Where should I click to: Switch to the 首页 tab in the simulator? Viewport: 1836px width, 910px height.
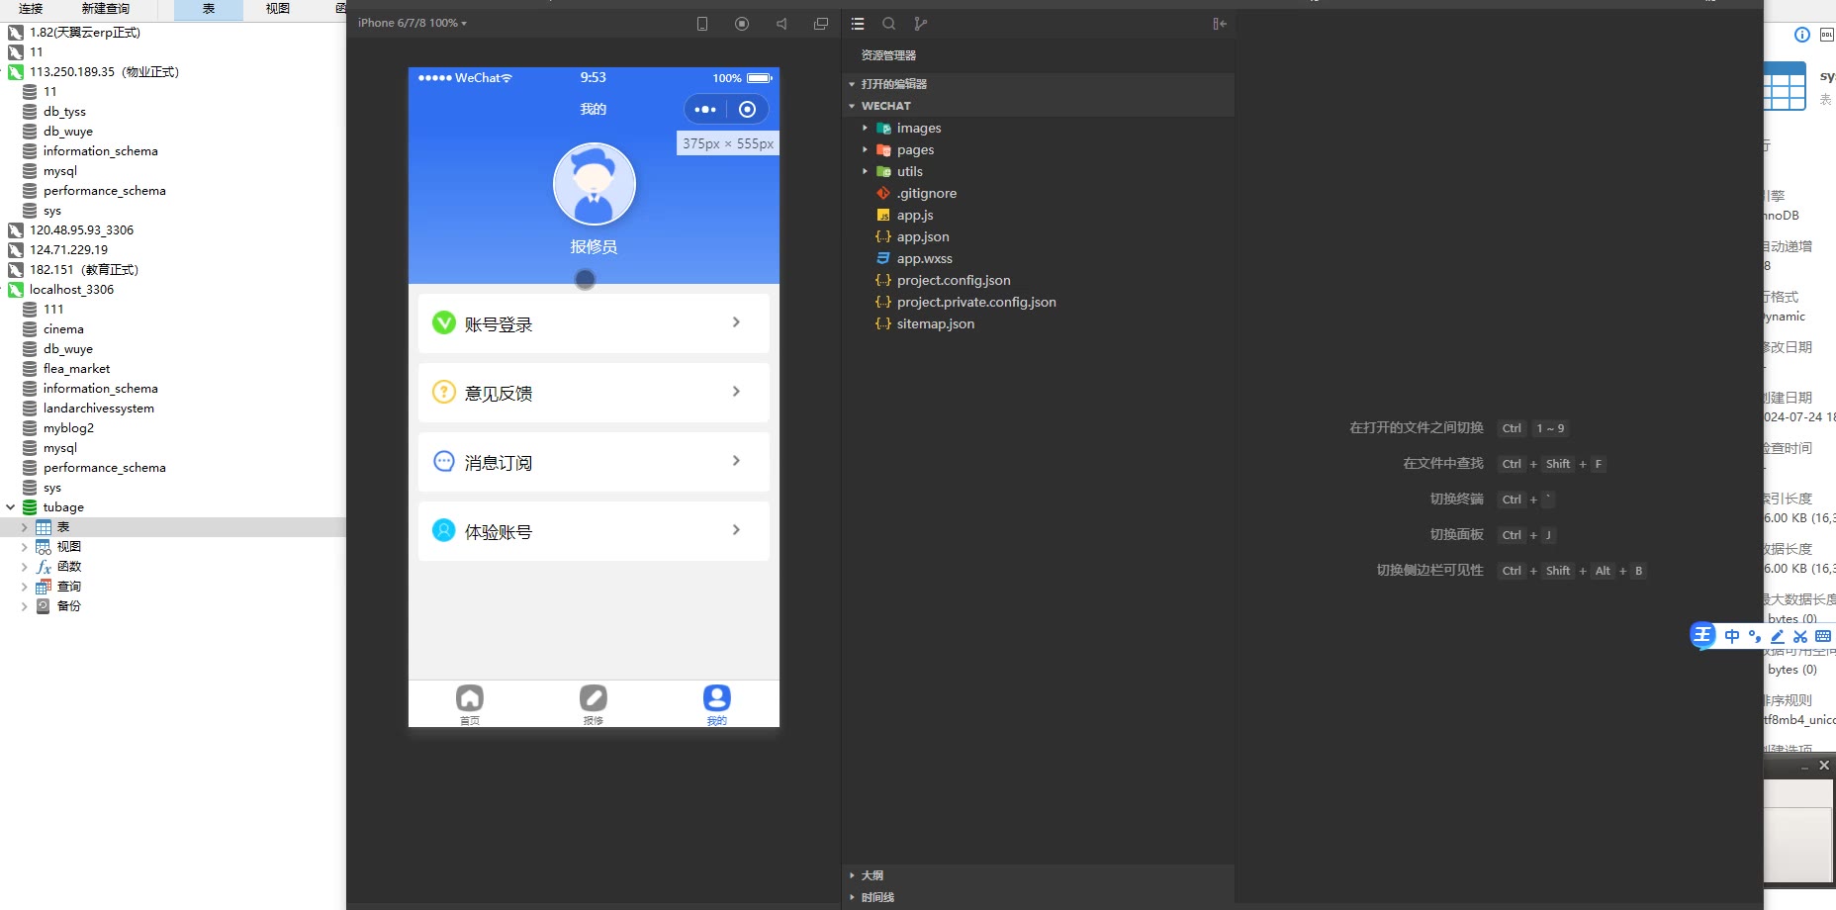470,704
